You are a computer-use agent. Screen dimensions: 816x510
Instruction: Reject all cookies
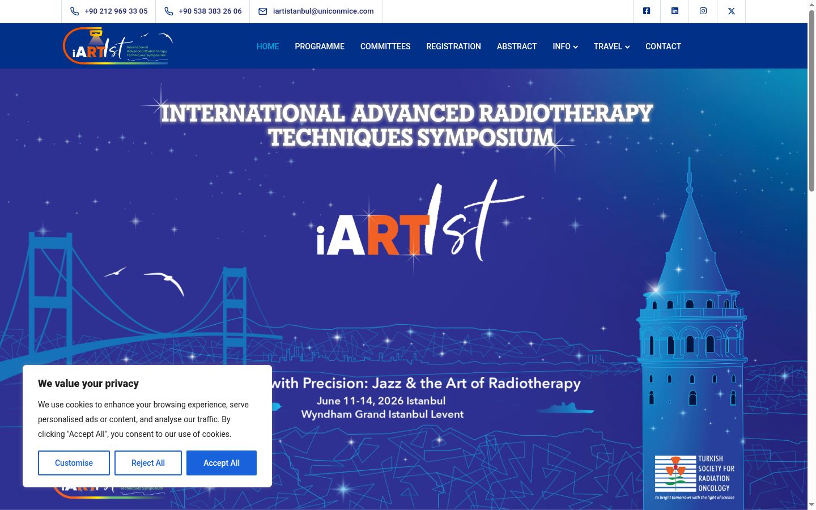click(x=148, y=463)
